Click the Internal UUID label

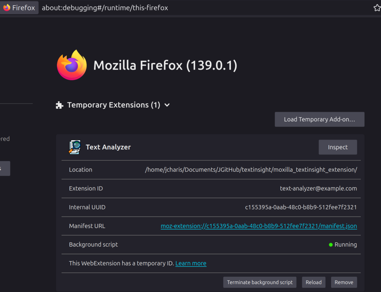(x=87, y=207)
